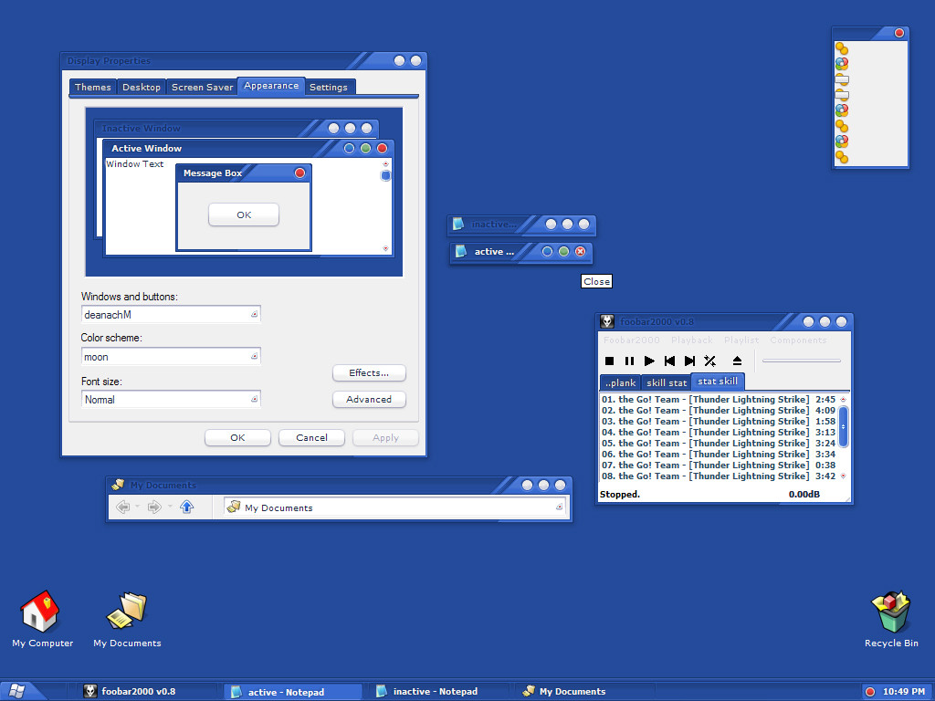The image size is (935, 701).
Task: Open the Settings tab
Action: pyautogui.click(x=329, y=87)
